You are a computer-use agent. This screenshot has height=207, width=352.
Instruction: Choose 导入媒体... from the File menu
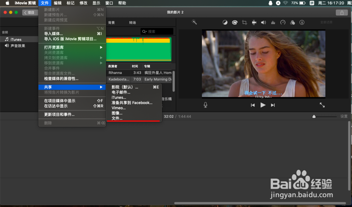tap(72, 34)
